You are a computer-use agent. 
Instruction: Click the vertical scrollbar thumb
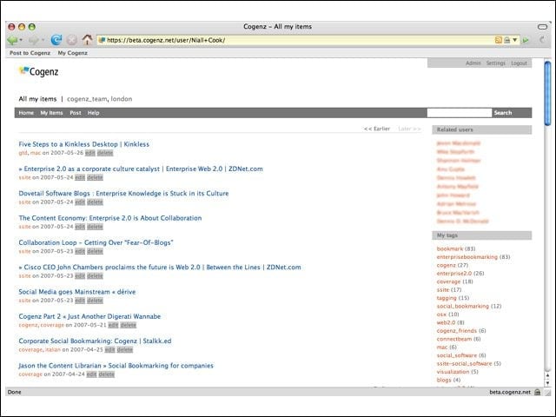[547, 93]
